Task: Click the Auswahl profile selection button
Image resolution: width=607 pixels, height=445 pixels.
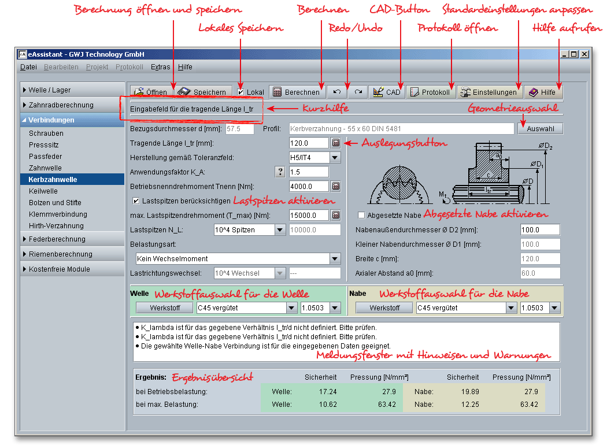Action: [540, 129]
